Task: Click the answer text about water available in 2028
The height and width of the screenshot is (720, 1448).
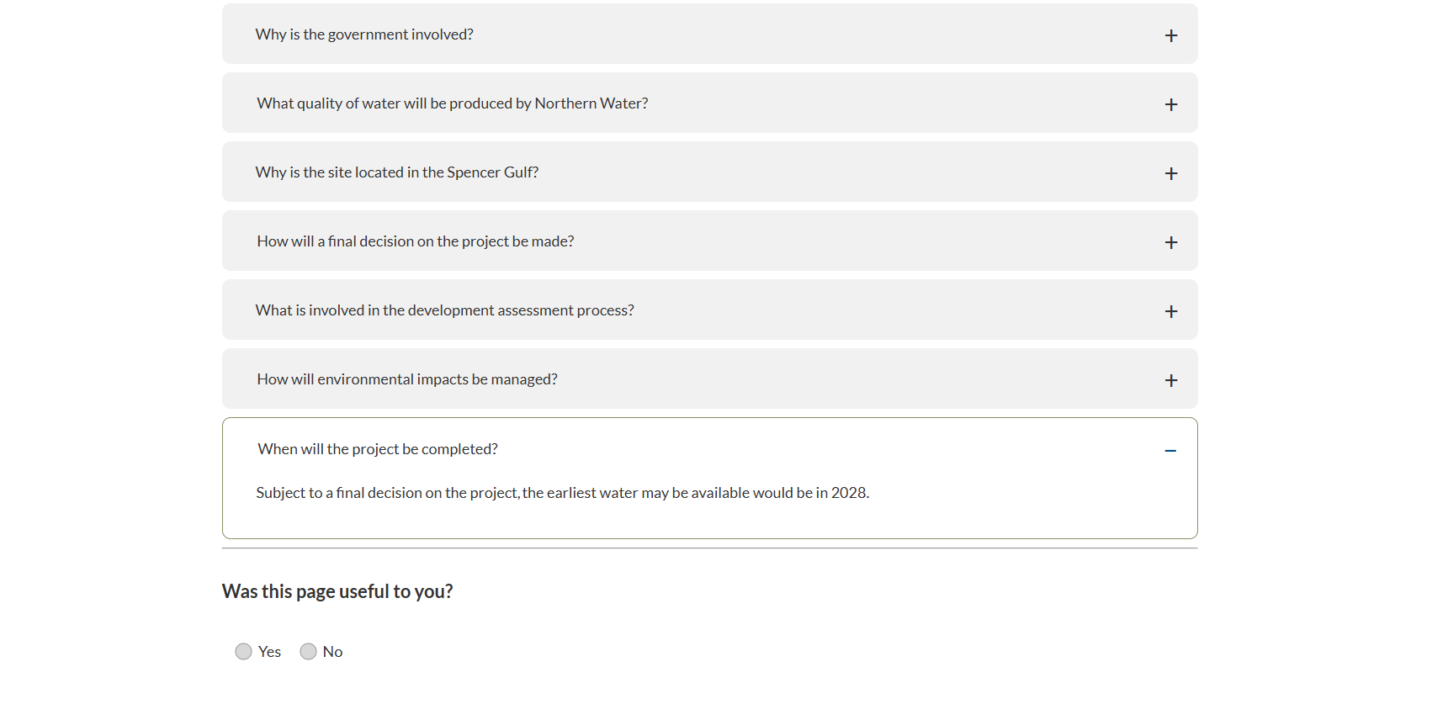Action: [x=563, y=492]
